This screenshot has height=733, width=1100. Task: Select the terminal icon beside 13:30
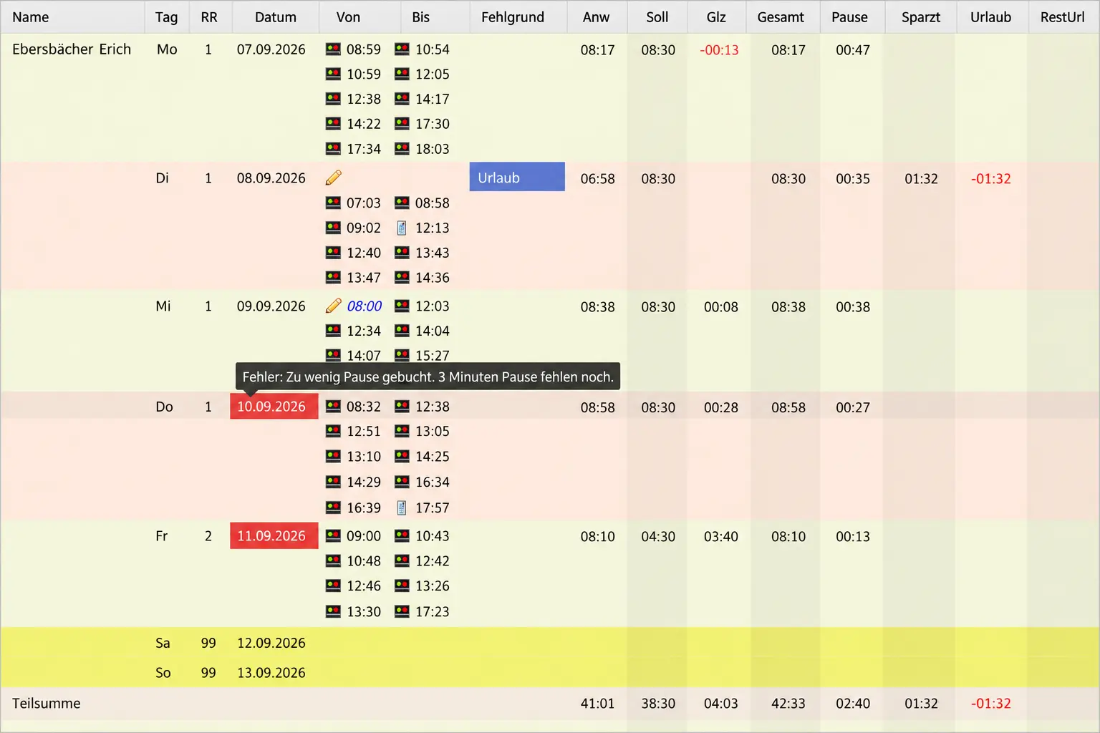click(x=333, y=611)
